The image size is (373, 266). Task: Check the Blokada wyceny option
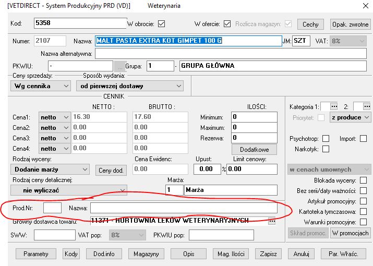pyautogui.click(x=363, y=180)
